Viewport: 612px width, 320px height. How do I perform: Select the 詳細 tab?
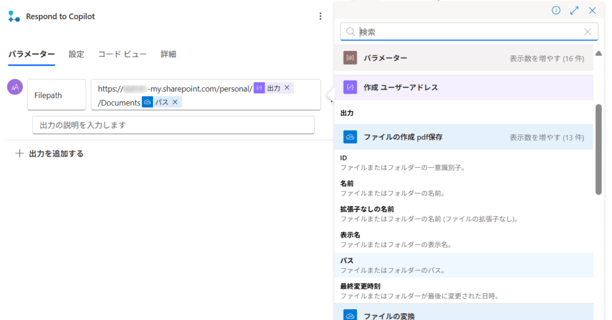pyautogui.click(x=169, y=54)
